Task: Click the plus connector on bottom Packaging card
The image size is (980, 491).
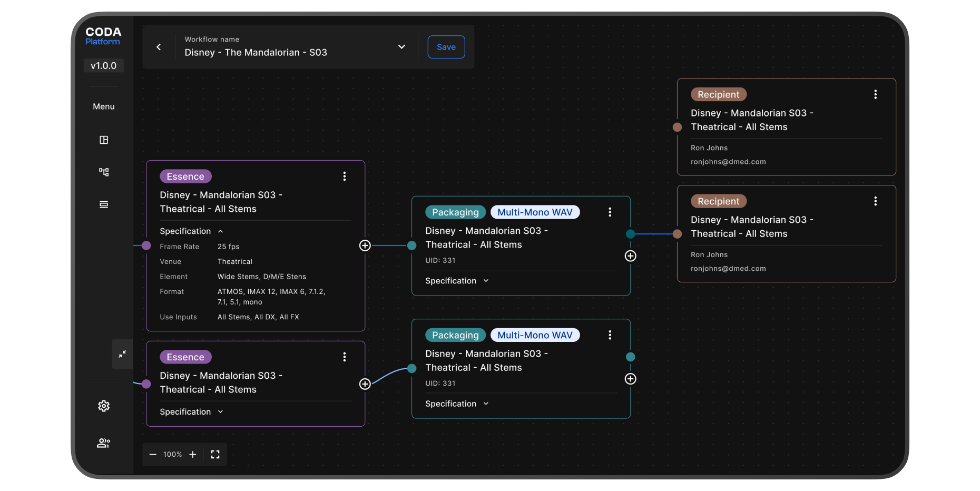Action: (x=630, y=379)
